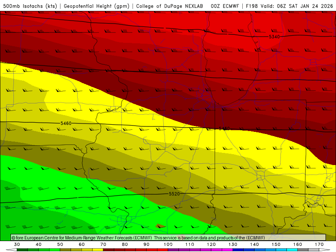Click the left arrow end of the color scale
Screen dimensions: 336x252
[x=11, y=250]
